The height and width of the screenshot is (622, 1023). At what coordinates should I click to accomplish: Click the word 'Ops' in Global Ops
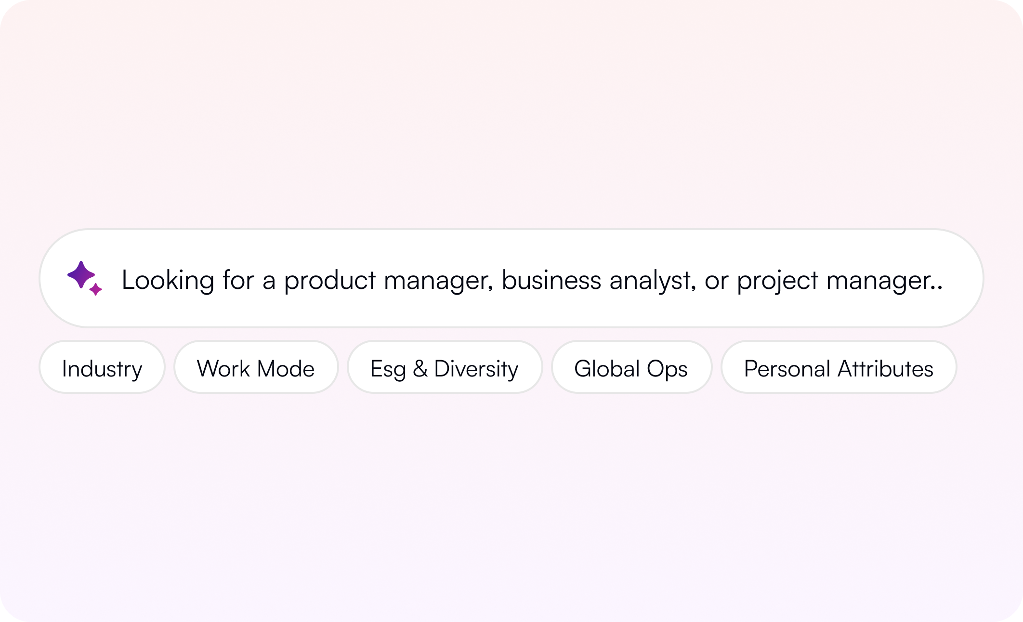click(x=667, y=369)
